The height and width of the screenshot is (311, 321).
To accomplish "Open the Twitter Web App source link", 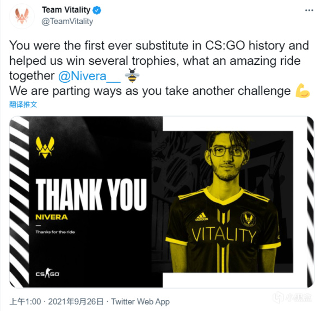I will click(140, 302).
